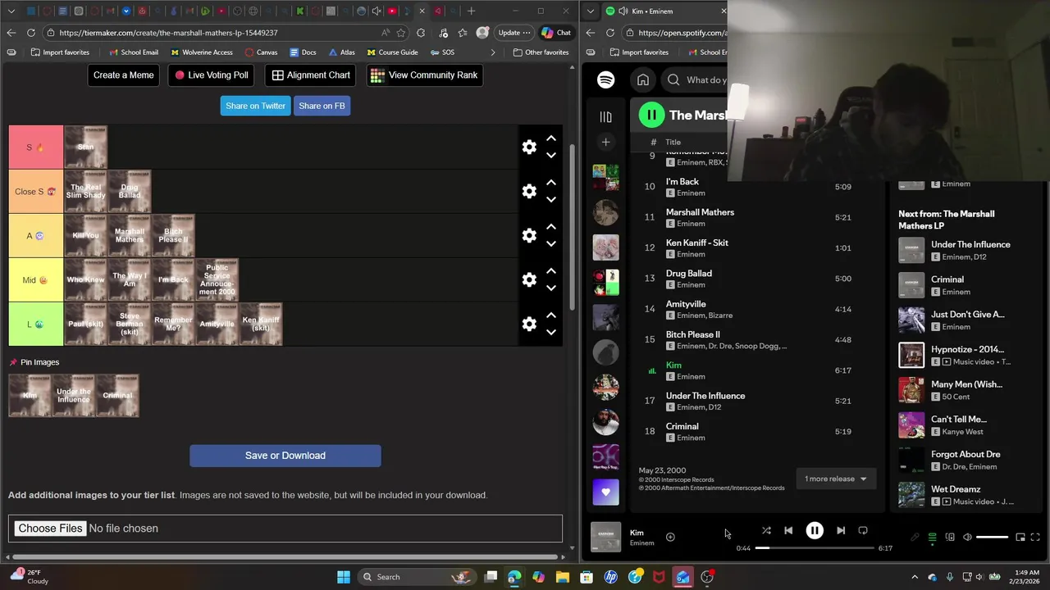Add Kim to Liked Songs plus icon

(x=670, y=537)
